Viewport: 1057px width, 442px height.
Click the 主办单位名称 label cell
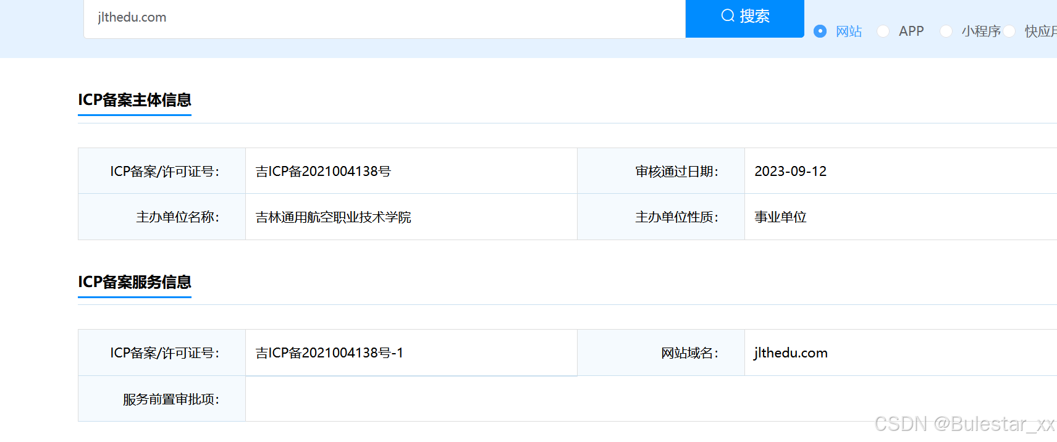(x=162, y=217)
